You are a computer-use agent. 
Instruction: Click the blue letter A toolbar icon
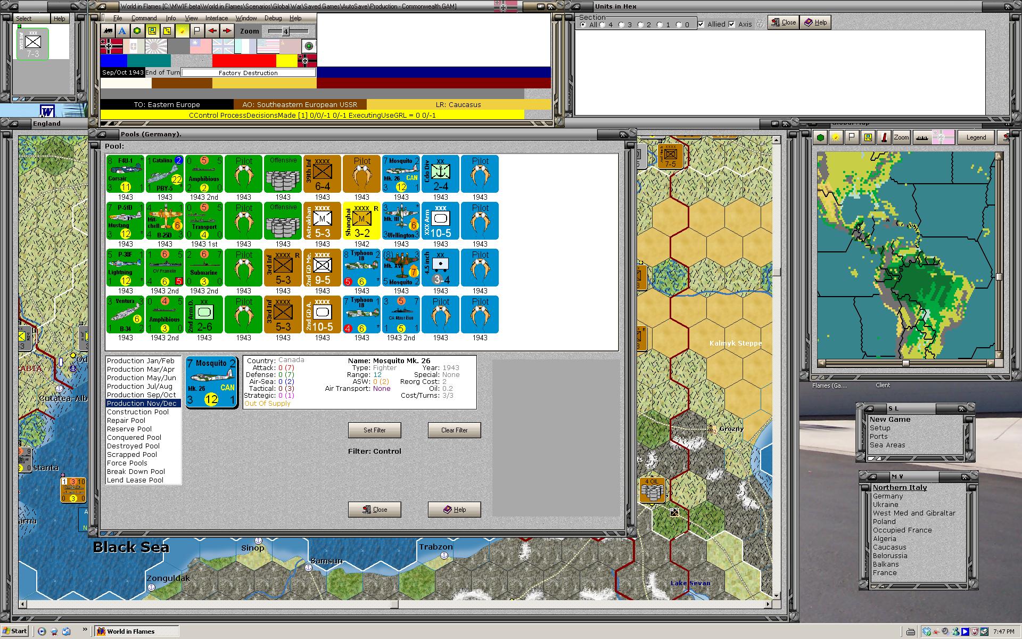122,31
